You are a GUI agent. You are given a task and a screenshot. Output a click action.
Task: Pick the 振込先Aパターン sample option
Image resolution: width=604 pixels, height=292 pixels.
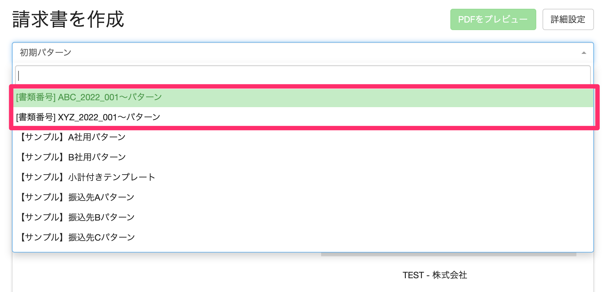click(x=101, y=197)
